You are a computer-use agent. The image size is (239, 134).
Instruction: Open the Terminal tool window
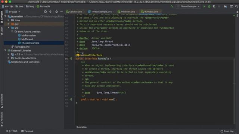tap(27, 131)
